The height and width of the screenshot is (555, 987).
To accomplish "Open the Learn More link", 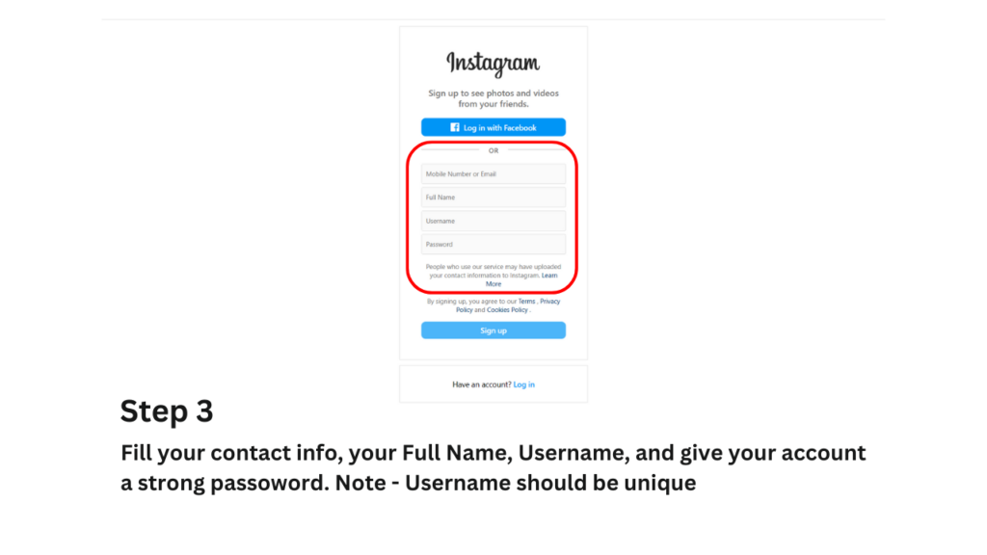I will click(493, 284).
